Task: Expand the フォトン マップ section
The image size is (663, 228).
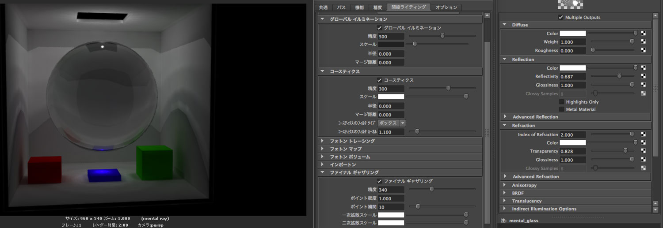Action: [322, 149]
